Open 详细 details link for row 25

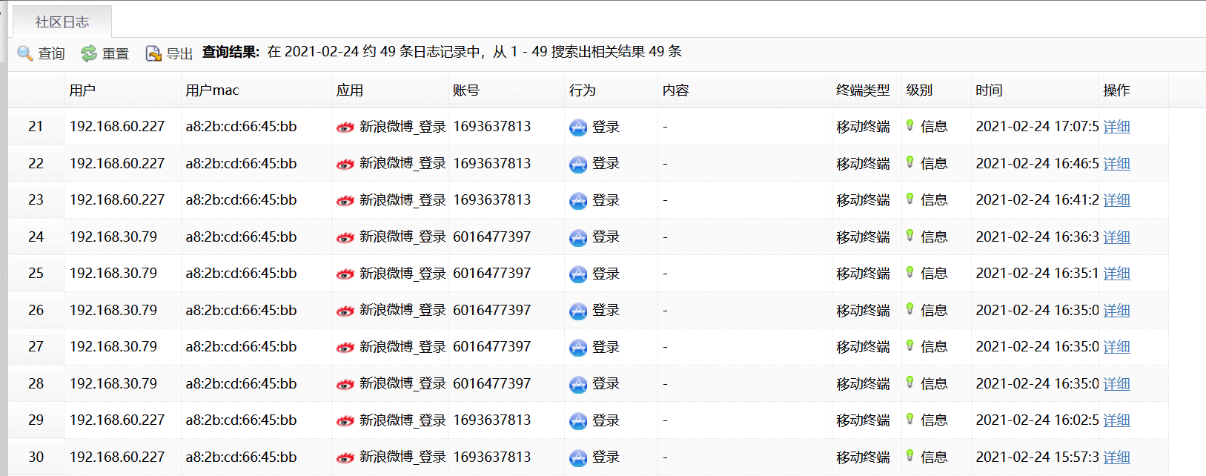click(1116, 274)
